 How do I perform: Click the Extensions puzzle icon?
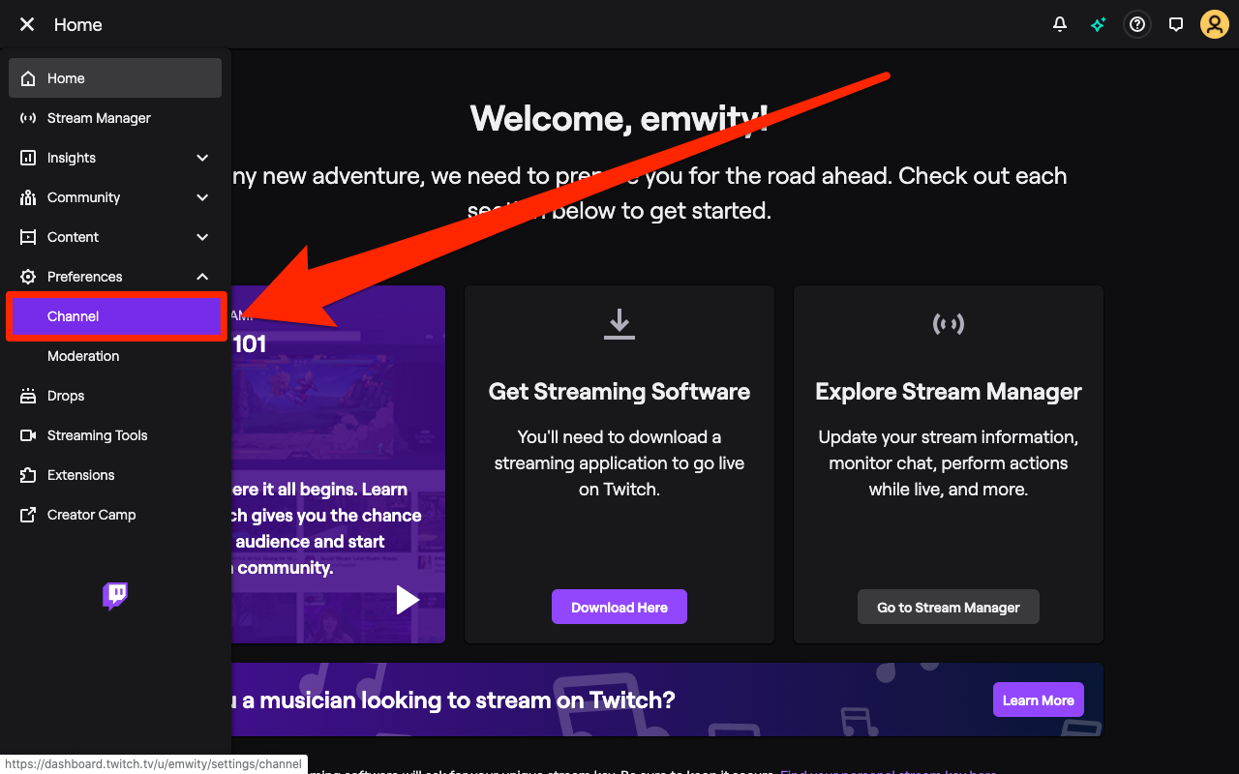pos(27,474)
